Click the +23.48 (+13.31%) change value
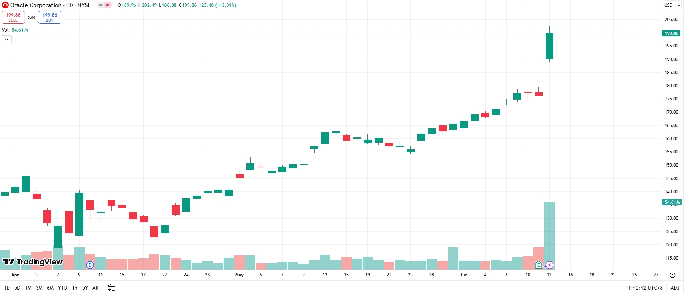The width and height of the screenshot is (684, 293). pyautogui.click(x=217, y=5)
